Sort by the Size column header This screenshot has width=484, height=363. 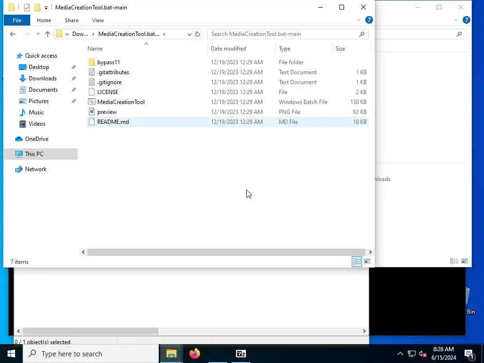click(x=340, y=49)
